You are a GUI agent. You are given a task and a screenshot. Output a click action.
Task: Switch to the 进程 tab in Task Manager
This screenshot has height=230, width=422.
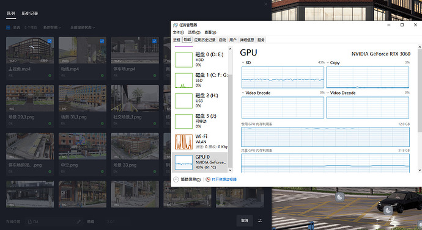tap(177, 40)
